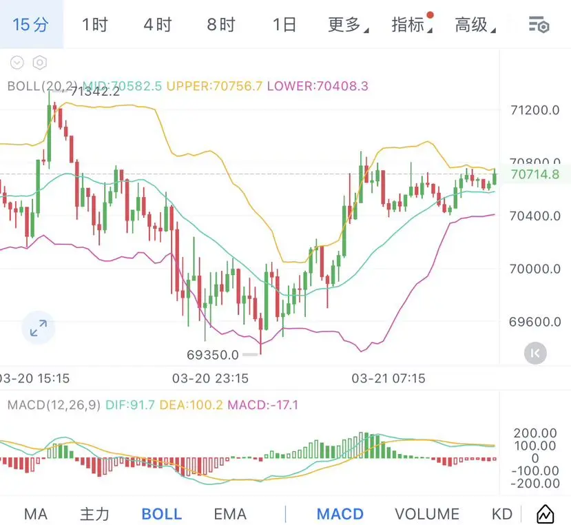
Task: Click the MACD:-17.1 value
Action: 263,404
